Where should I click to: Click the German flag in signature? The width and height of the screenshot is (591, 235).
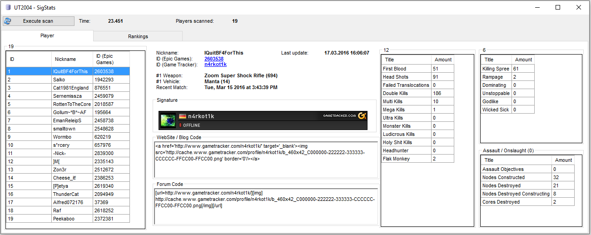click(183, 116)
